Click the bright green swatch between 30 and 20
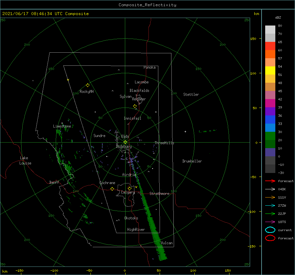Viewport: 295px width, 275px height. (x=270, y=136)
